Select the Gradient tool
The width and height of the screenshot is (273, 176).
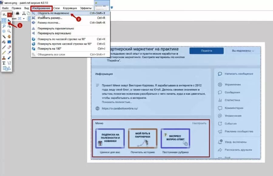click(9, 42)
